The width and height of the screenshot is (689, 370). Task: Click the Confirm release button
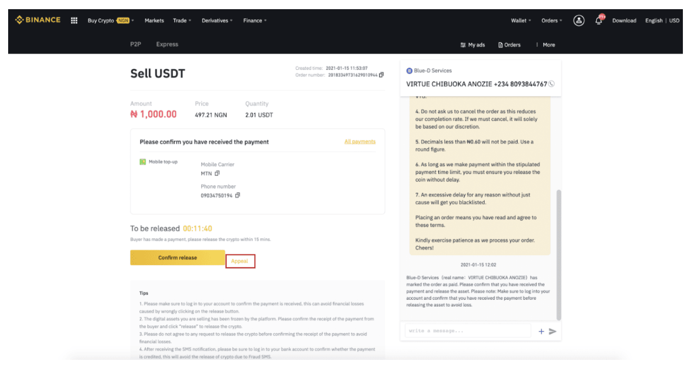(x=177, y=257)
